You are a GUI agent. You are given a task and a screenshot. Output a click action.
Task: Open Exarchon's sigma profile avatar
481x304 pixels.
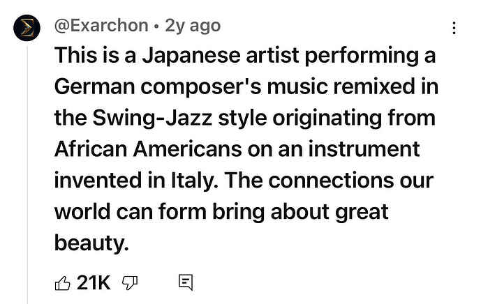point(27,28)
